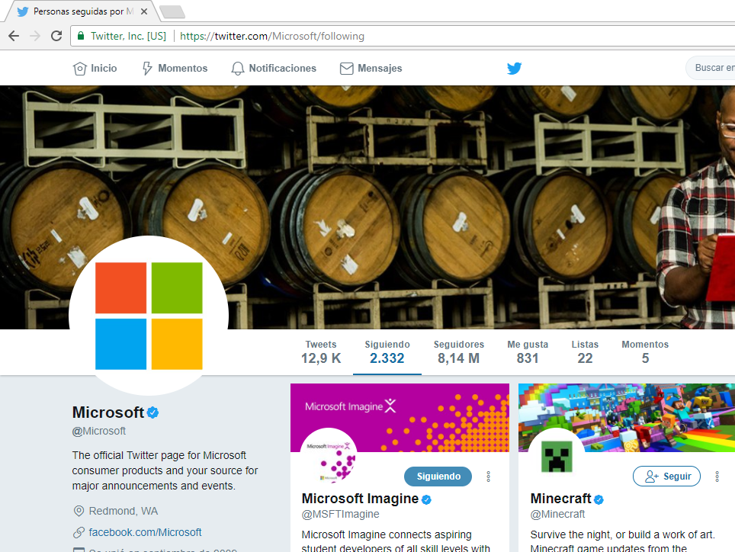Go back using browser back arrow
Image resolution: width=735 pixels, height=552 pixels.
[x=14, y=36]
